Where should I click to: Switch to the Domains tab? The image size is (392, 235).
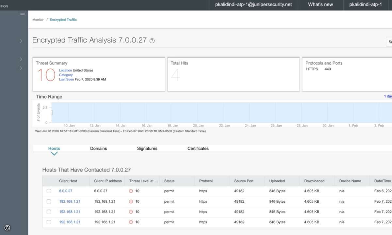[99, 149]
